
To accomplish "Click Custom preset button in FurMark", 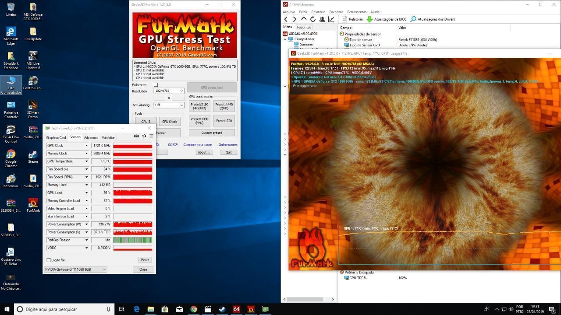I will 212,133.
